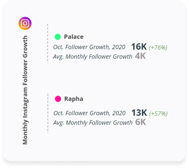
Task: Click the word Instagram in vertical title
Action: tap(25, 102)
